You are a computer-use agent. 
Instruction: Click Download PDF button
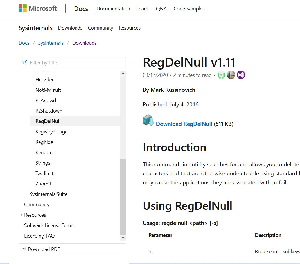(44, 249)
